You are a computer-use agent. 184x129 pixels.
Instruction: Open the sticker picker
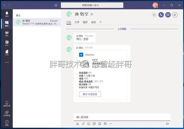(100, 124)
